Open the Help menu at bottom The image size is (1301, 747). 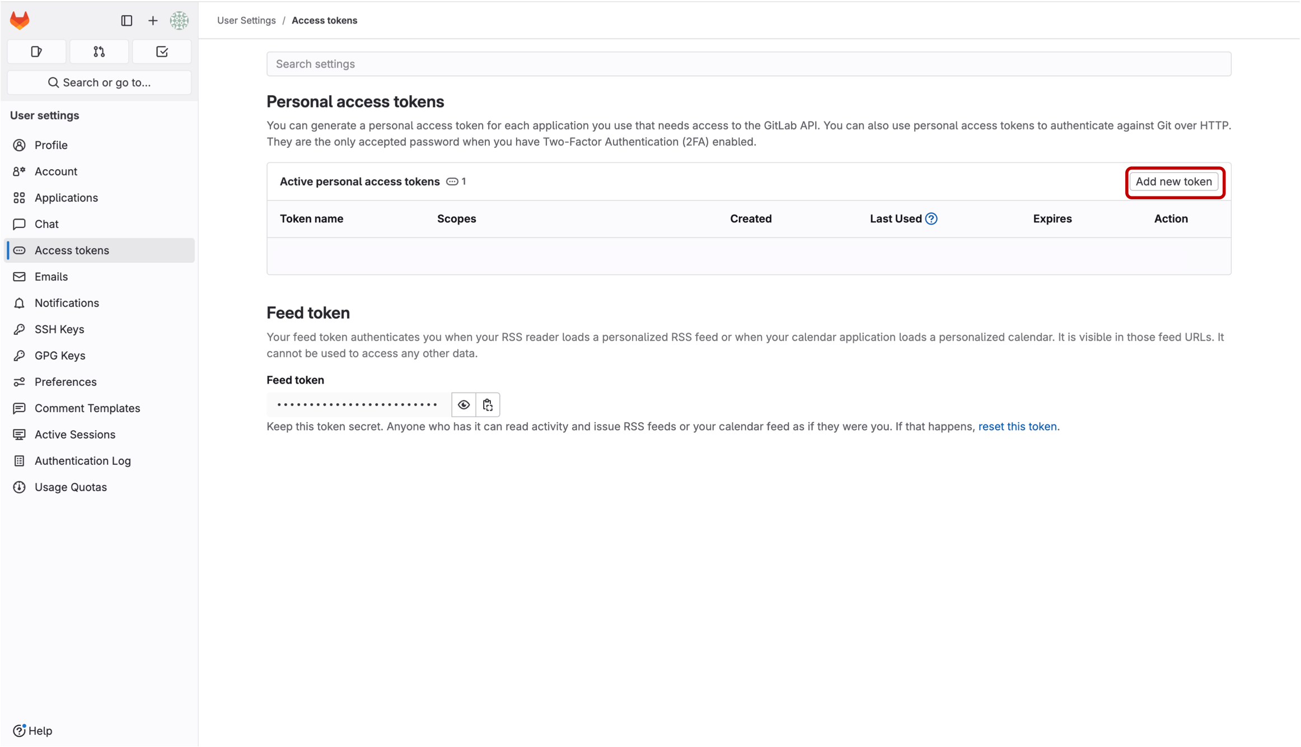(x=33, y=731)
